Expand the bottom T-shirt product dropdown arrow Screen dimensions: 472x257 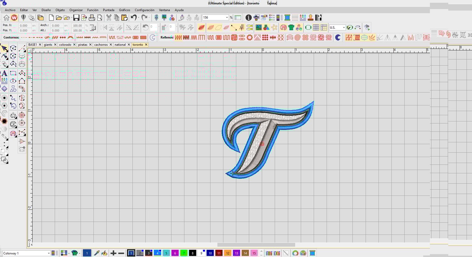pos(79,253)
